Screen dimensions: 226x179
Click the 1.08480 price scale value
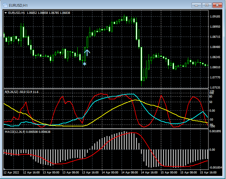(x=215, y=47)
